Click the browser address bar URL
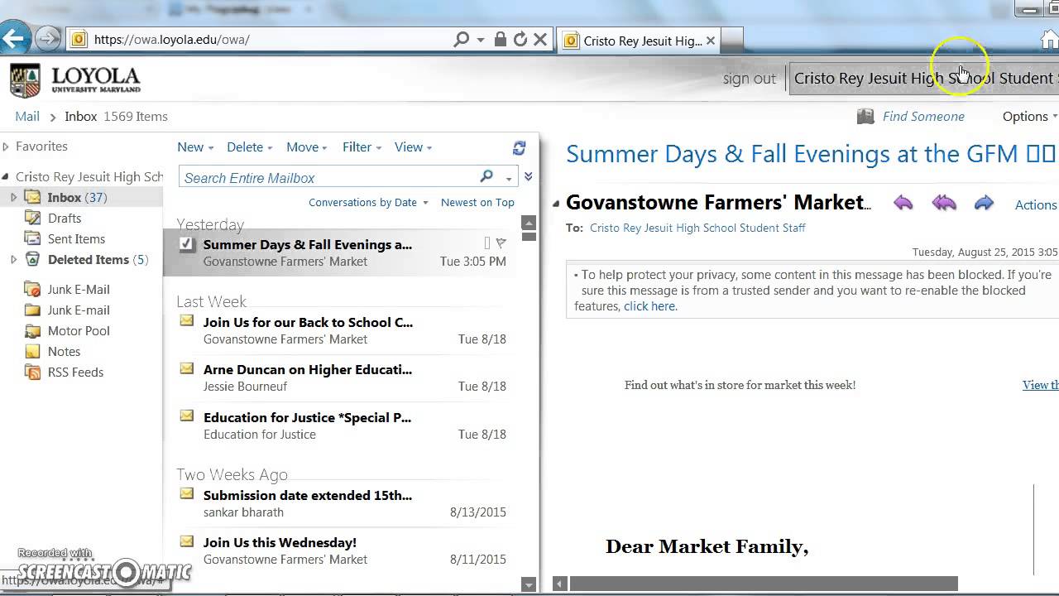 (171, 40)
